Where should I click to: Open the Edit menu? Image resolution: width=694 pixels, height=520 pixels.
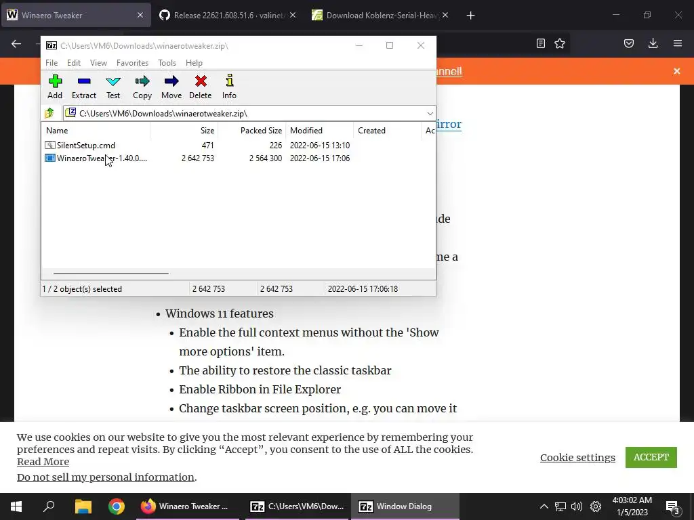tap(73, 63)
